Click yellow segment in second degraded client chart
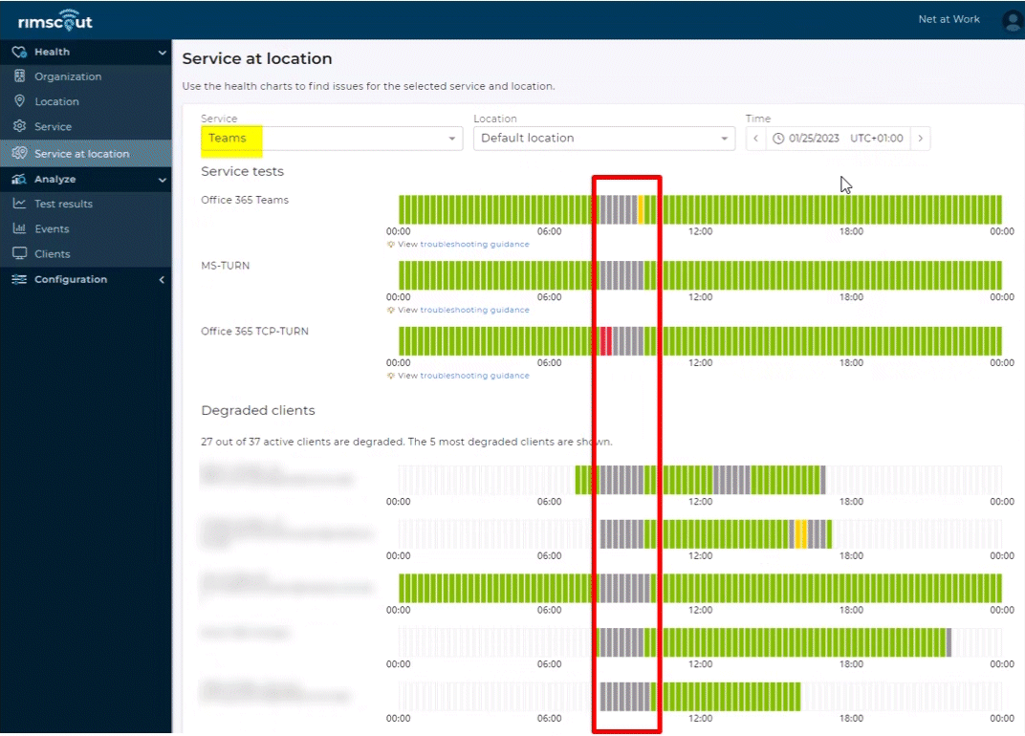The height and width of the screenshot is (736, 1025). pyautogui.click(x=801, y=534)
